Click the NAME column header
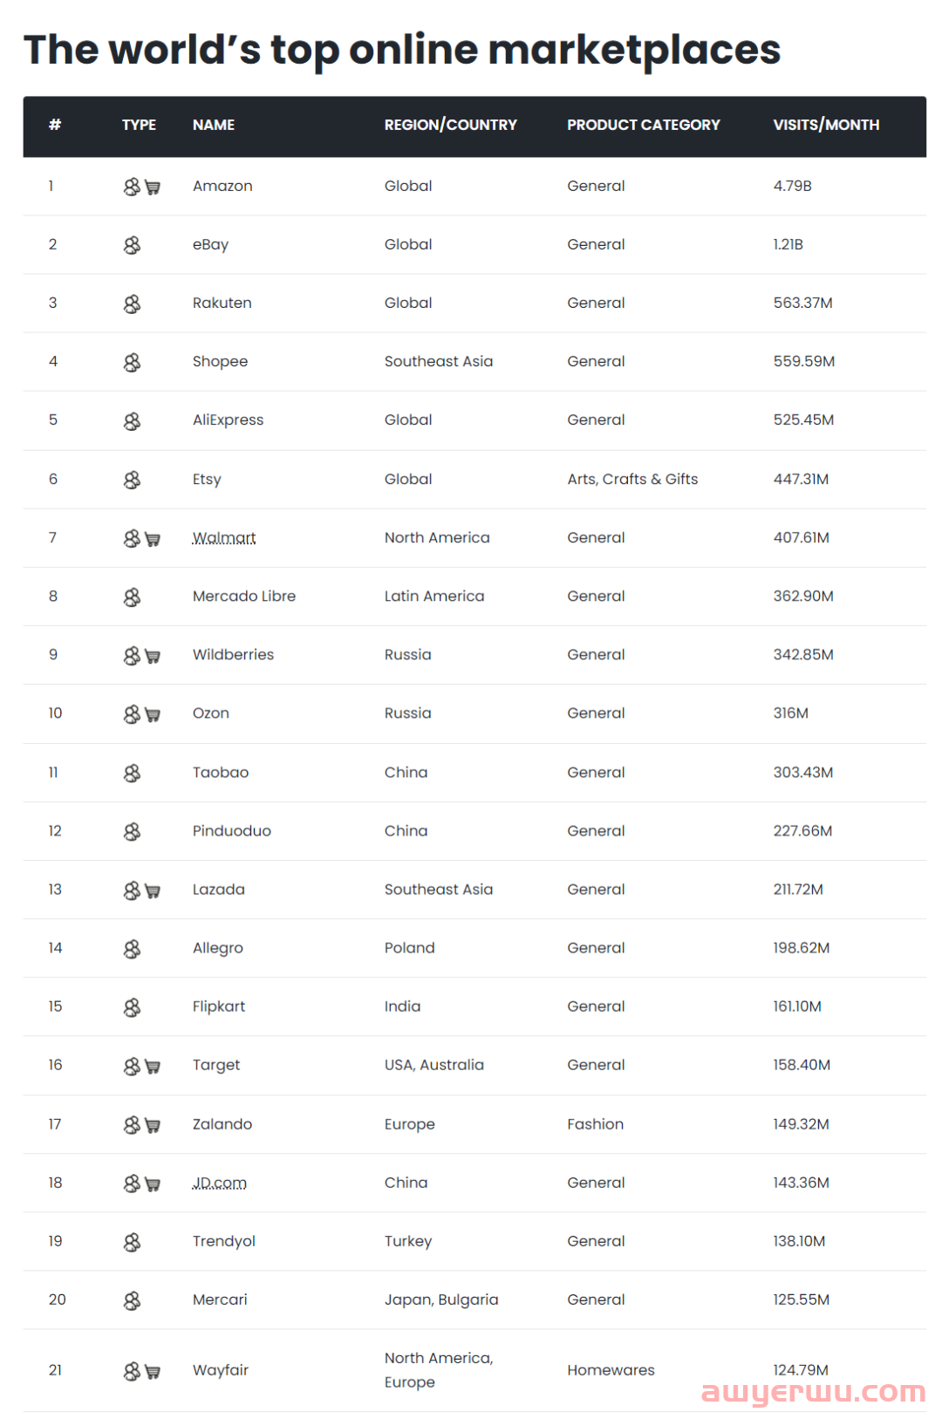The width and height of the screenshot is (942, 1419). pos(214,125)
